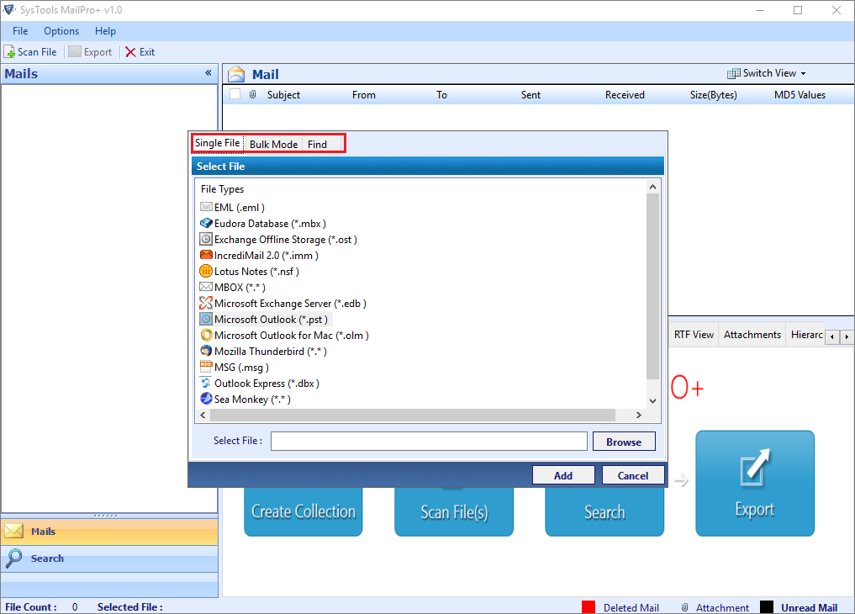Click the blue Search tile
Viewport: 855px width, 614px height.
pyautogui.click(x=604, y=511)
